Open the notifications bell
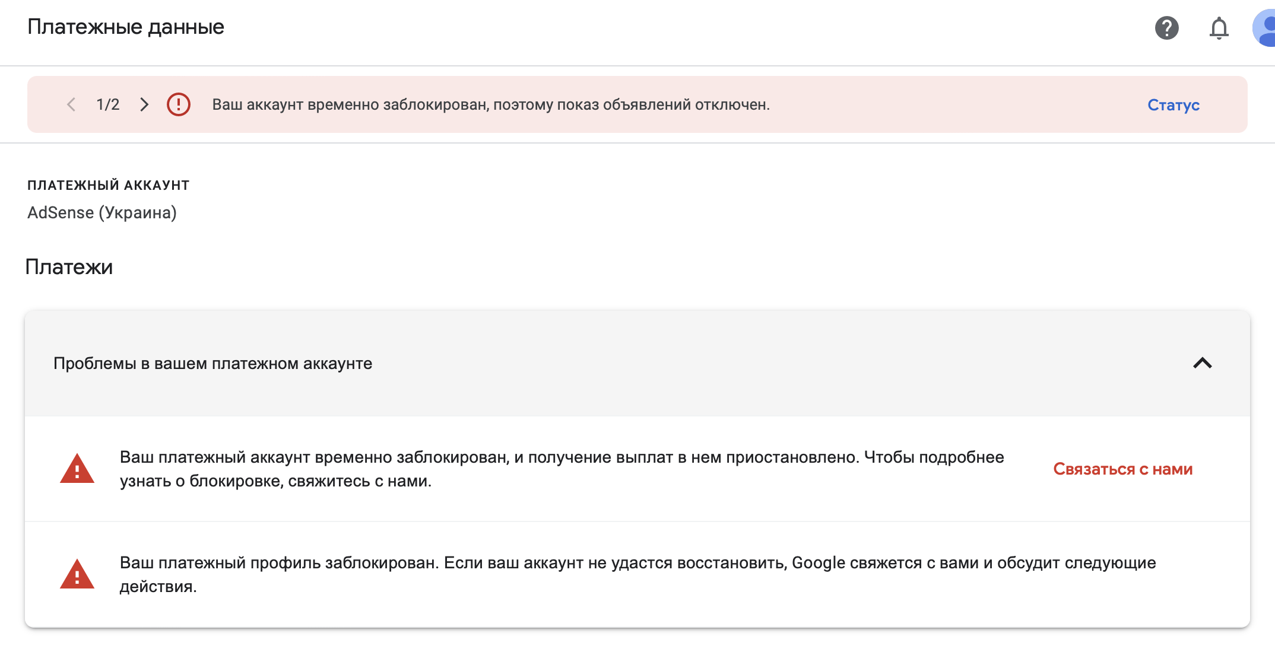 (1219, 28)
